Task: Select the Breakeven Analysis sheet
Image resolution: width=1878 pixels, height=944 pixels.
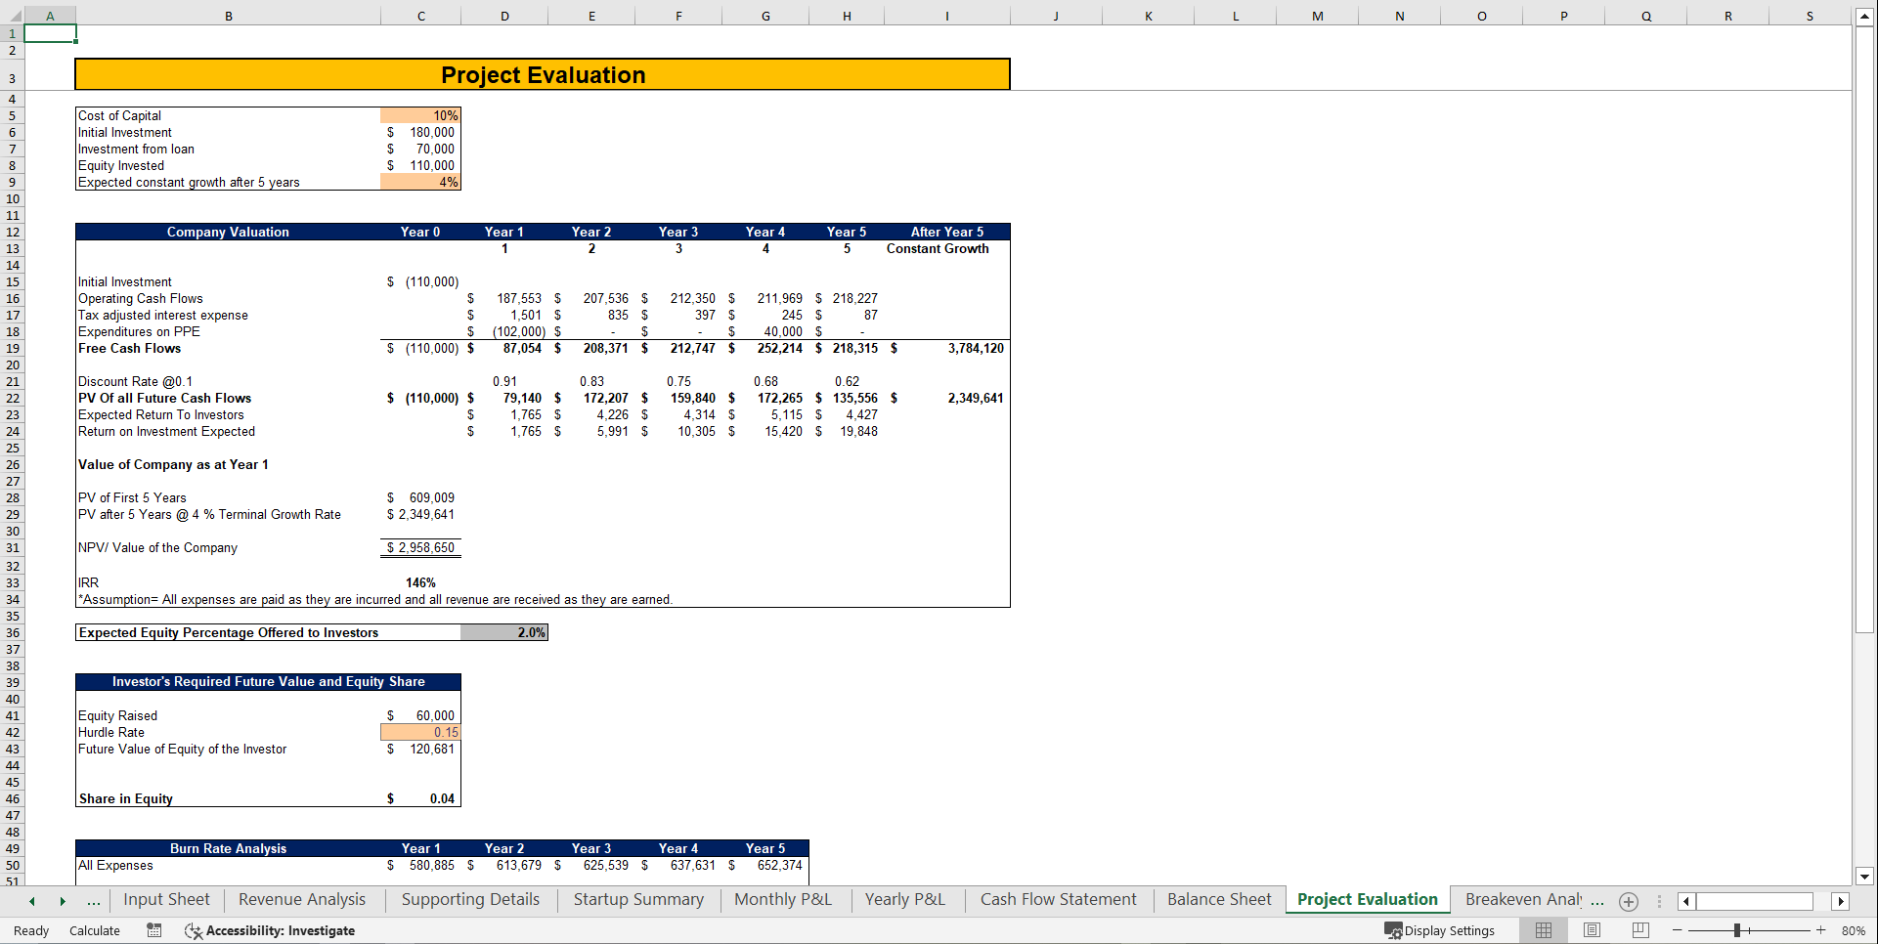Action: 1525,899
